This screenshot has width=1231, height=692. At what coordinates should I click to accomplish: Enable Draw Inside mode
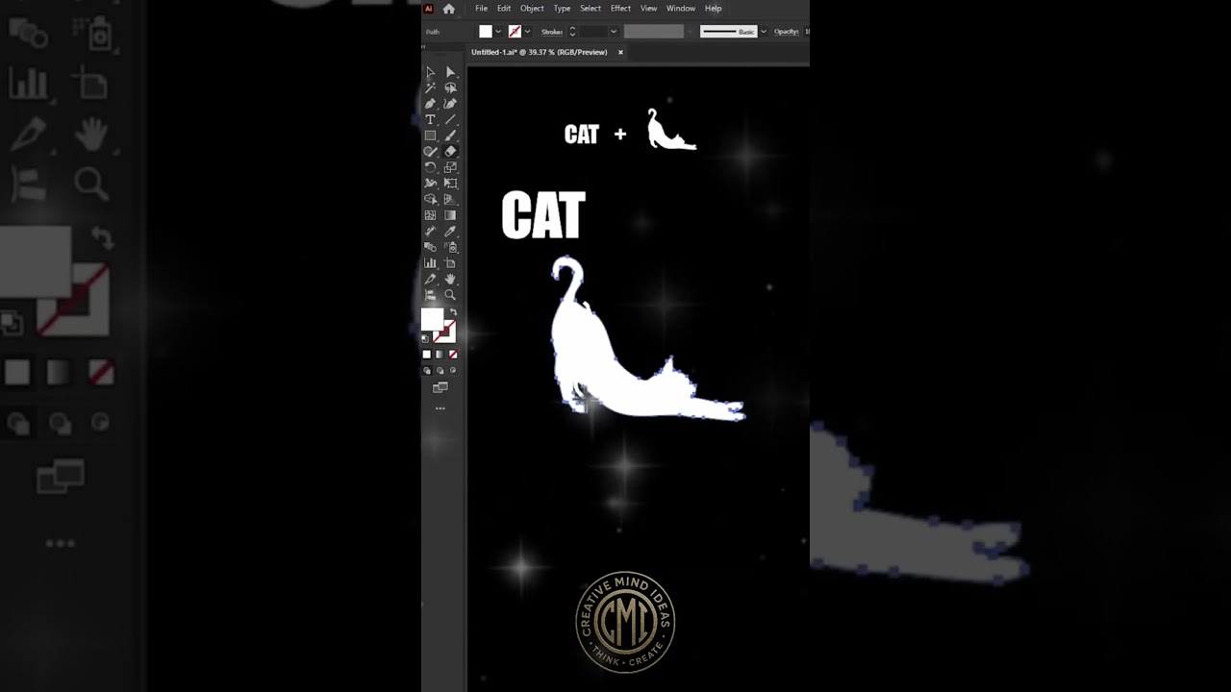453,370
